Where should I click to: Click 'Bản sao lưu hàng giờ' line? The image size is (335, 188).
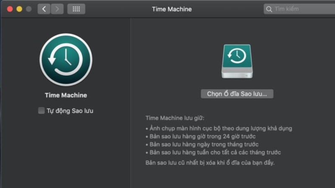pos(201,137)
